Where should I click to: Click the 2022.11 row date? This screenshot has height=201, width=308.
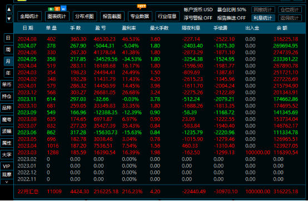(27, 179)
